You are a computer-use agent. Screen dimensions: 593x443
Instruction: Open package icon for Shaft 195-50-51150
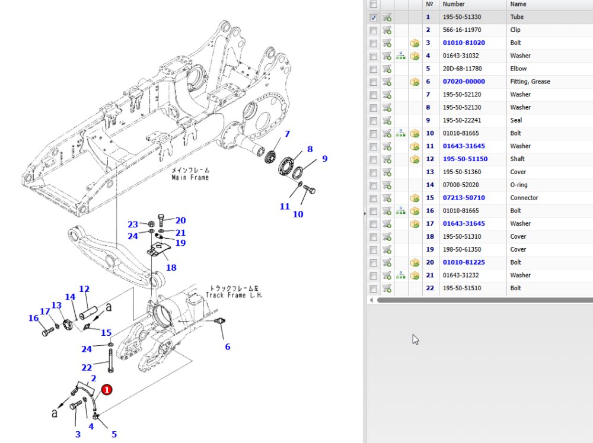click(415, 159)
